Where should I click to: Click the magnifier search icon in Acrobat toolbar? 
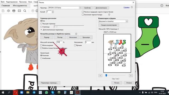click(25, 11)
